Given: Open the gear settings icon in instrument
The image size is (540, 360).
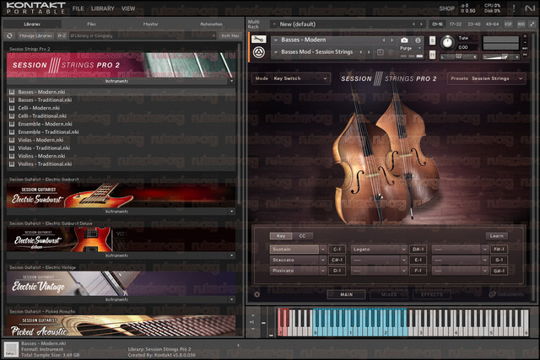Looking at the screenshot, I should point(256,294).
